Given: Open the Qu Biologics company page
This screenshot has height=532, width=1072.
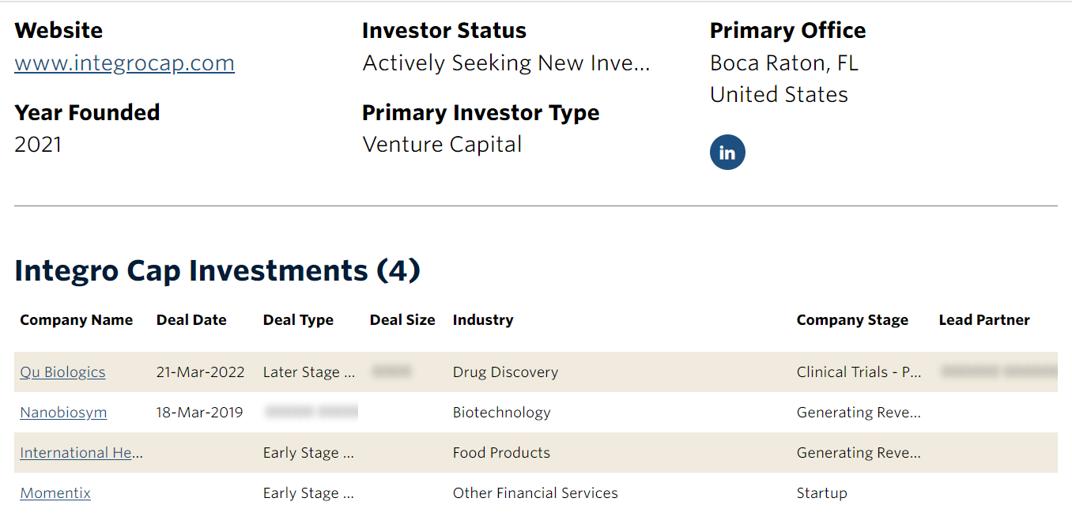Looking at the screenshot, I should (x=62, y=372).
